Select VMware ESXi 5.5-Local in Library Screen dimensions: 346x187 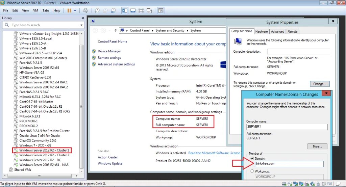[x=35, y=38]
